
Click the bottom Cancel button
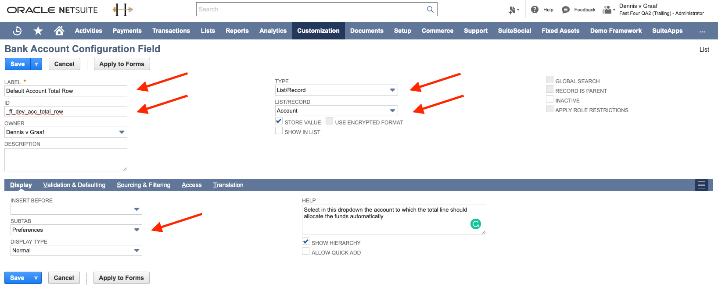[64, 278]
